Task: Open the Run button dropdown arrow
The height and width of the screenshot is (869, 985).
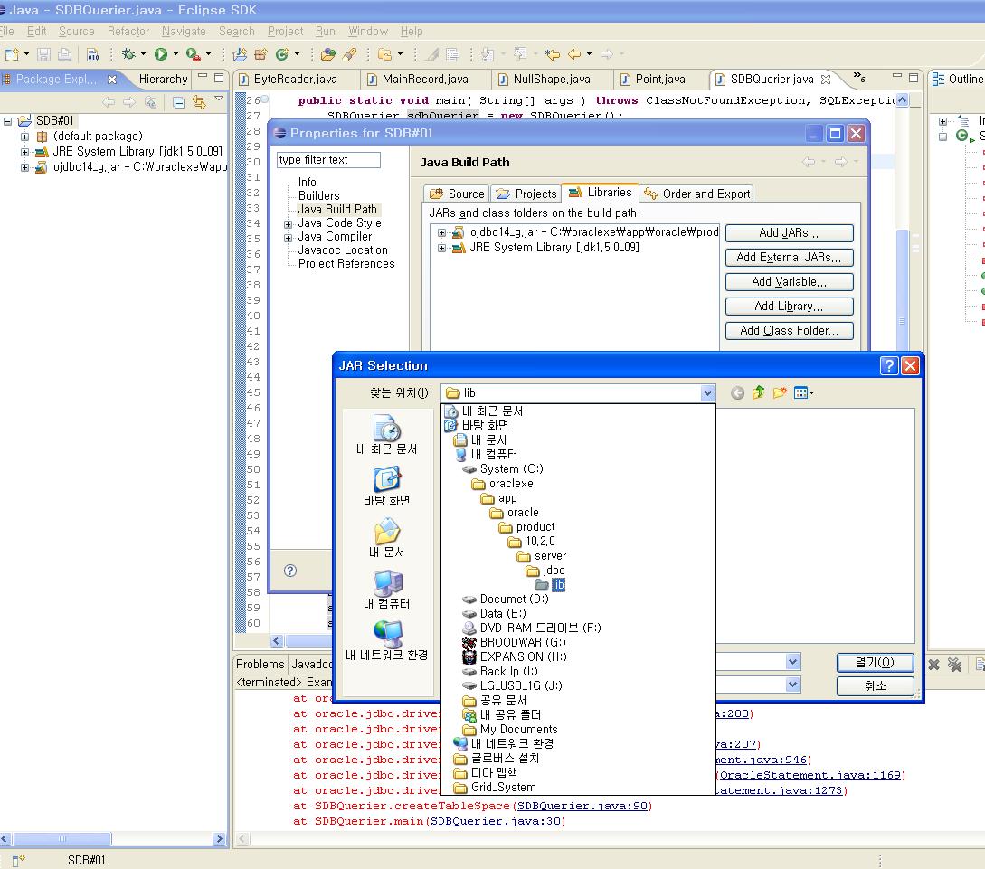Action: [175, 54]
